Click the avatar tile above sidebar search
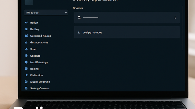 [x=29, y=2]
